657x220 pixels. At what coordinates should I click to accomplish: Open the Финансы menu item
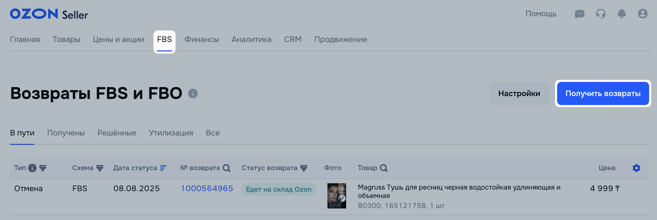pyautogui.click(x=202, y=39)
